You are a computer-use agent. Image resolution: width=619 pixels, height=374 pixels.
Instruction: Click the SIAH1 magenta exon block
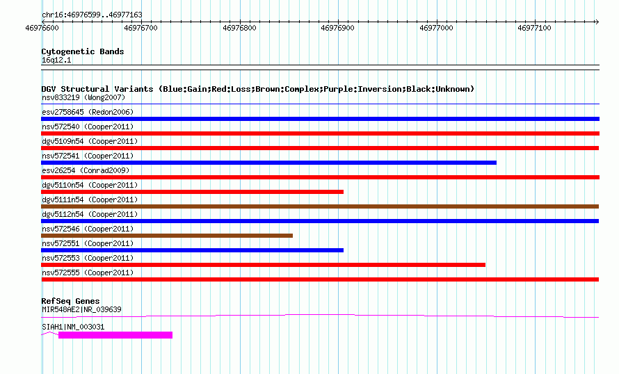click(x=115, y=335)
